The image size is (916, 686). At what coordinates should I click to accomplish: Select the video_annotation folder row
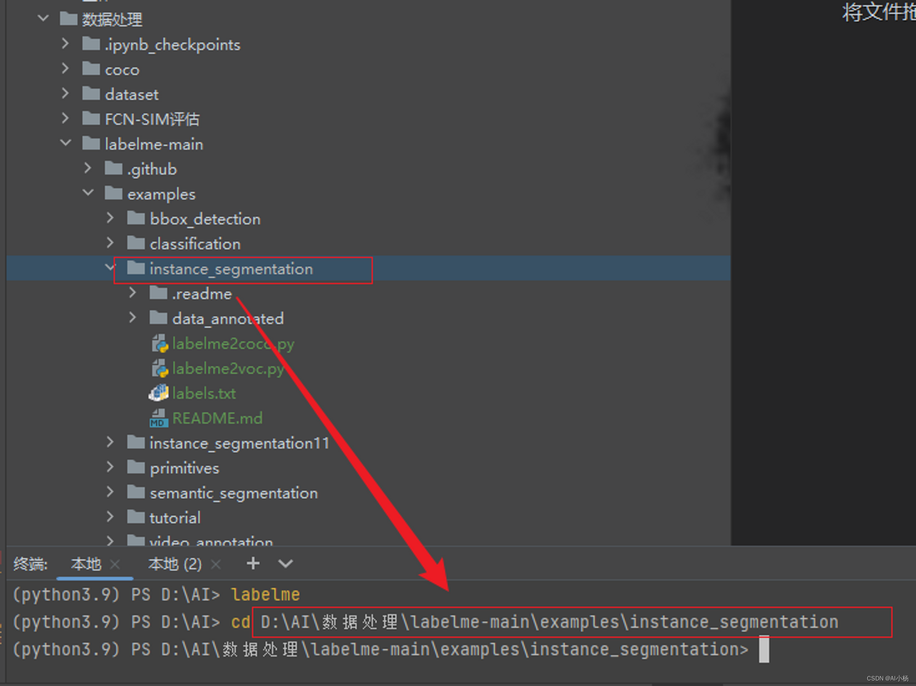[x=368, y=540]
